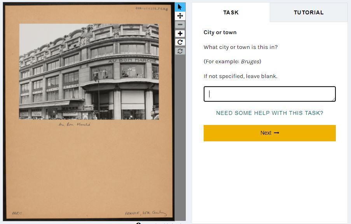Reset the image view with the refresh icon
Viewport: 351px width, 224px height.
click(180, 51)
